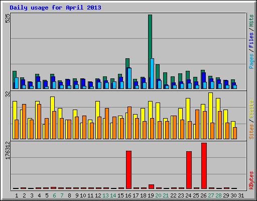Click the 32 visits axis value
257x201 pixels.
(8, 94)
